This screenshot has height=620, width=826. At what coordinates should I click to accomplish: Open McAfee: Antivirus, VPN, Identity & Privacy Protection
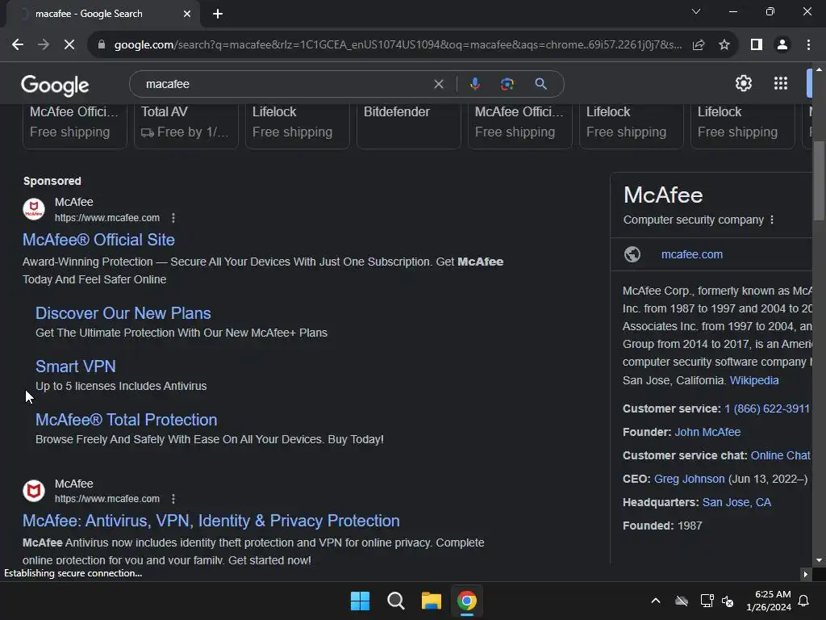click(211, 521)
